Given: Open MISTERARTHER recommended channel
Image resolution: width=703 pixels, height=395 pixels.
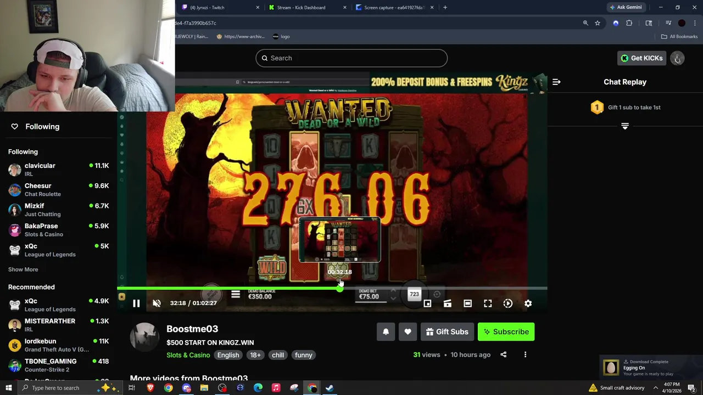Looking at the screenshot, I should [59, 325].
